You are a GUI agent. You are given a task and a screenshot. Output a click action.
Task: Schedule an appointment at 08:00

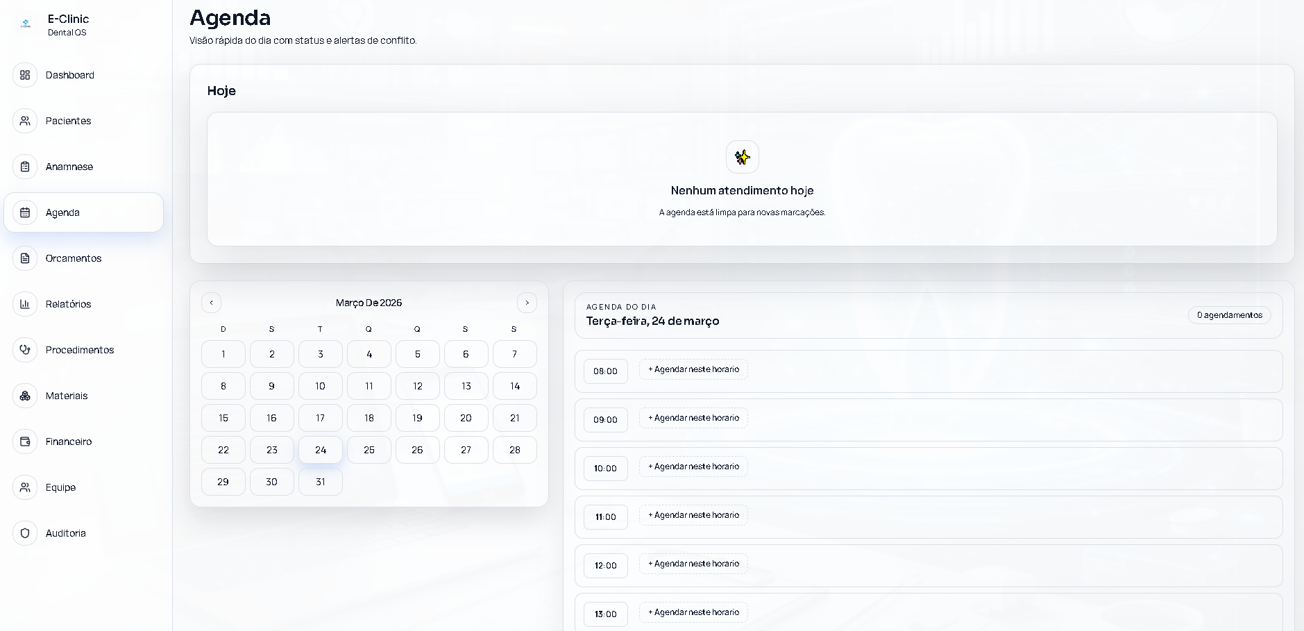693,369
